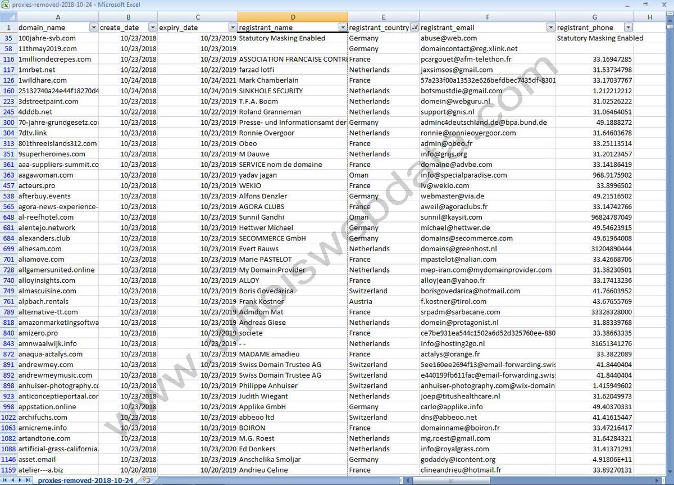Select row 1159 header
The width and height of the screenshot is (674, 485).
tap(8, 470)
